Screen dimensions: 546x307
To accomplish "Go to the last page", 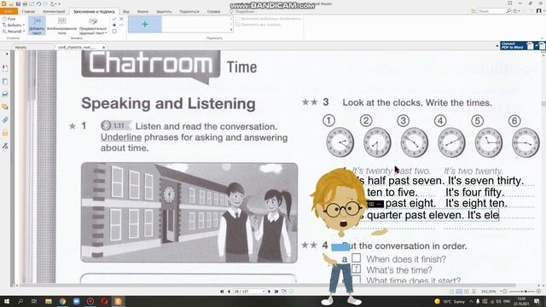I will 276,292.
